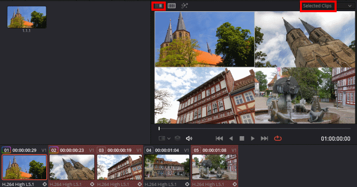Click the clip number 02 badge
This screenshot has height=187, width=357.
coord(54,150)
